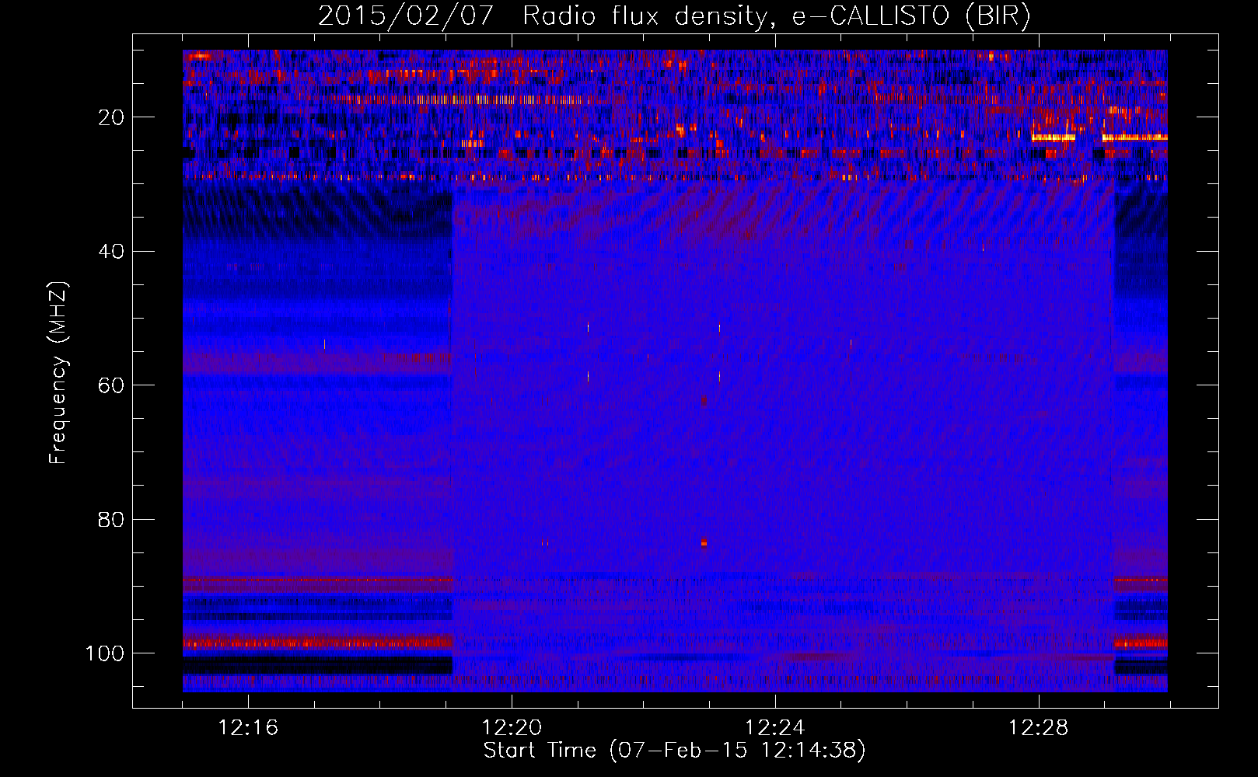Click the '100' frequency tick label
The image size is (1258, 777).
105,653
